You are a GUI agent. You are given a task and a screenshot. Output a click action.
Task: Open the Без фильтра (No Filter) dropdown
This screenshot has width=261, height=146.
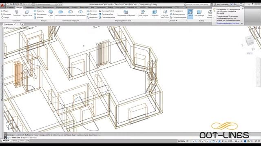click(x=199, y=13)
